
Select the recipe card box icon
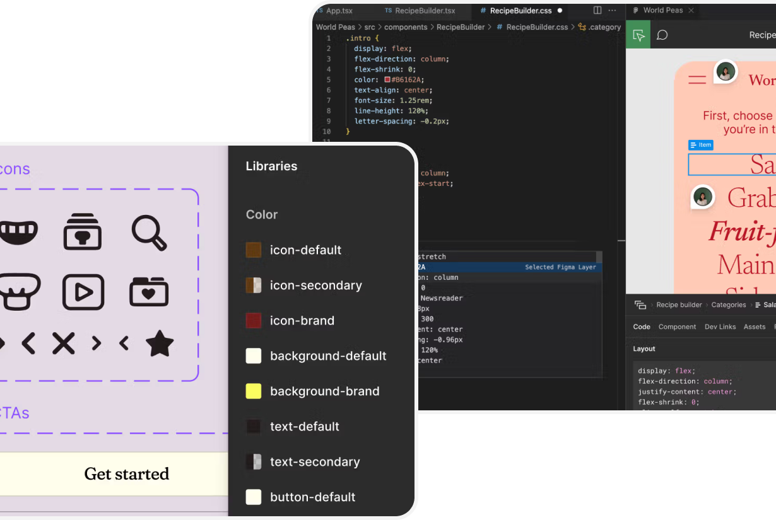[x=83, y=233]
